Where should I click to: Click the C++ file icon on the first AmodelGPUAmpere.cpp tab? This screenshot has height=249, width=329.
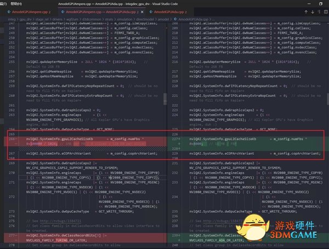pyautogui.click(x=9, y=12)
